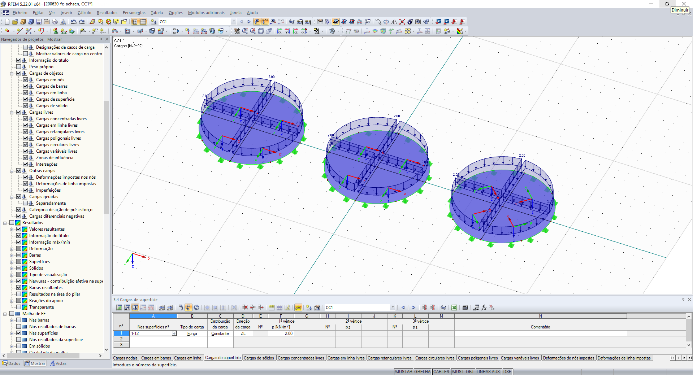This screenshot has width=693, height=375.
Task: Switch to 'Cargas nodais' table tab
Action: point(125,358)
